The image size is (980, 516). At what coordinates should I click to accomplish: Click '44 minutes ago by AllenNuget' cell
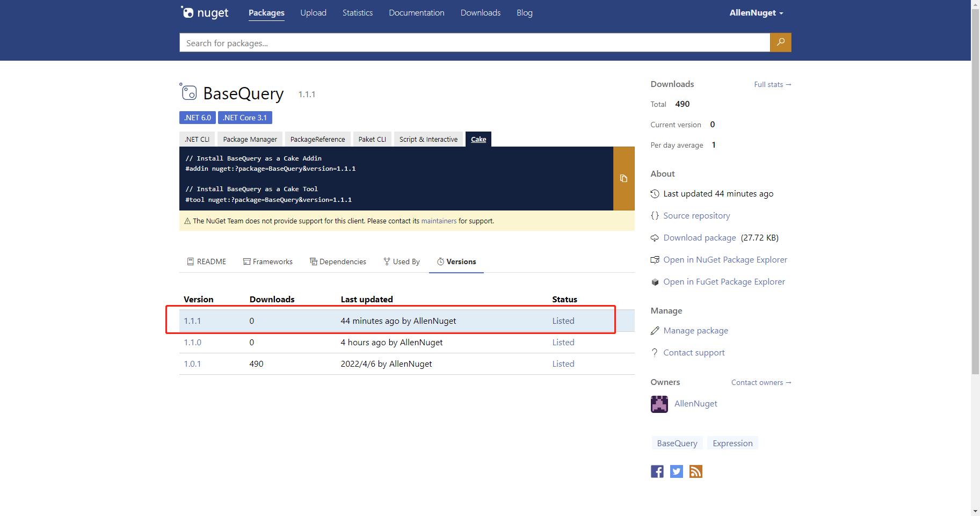[398, 321]
